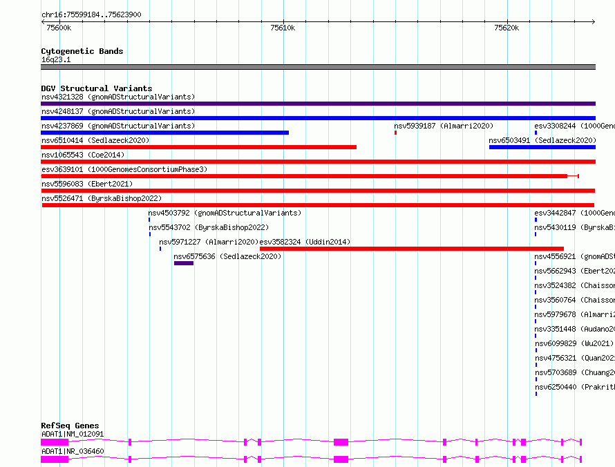Select the purple nsv4321328 variant bar

click(318, 104)
